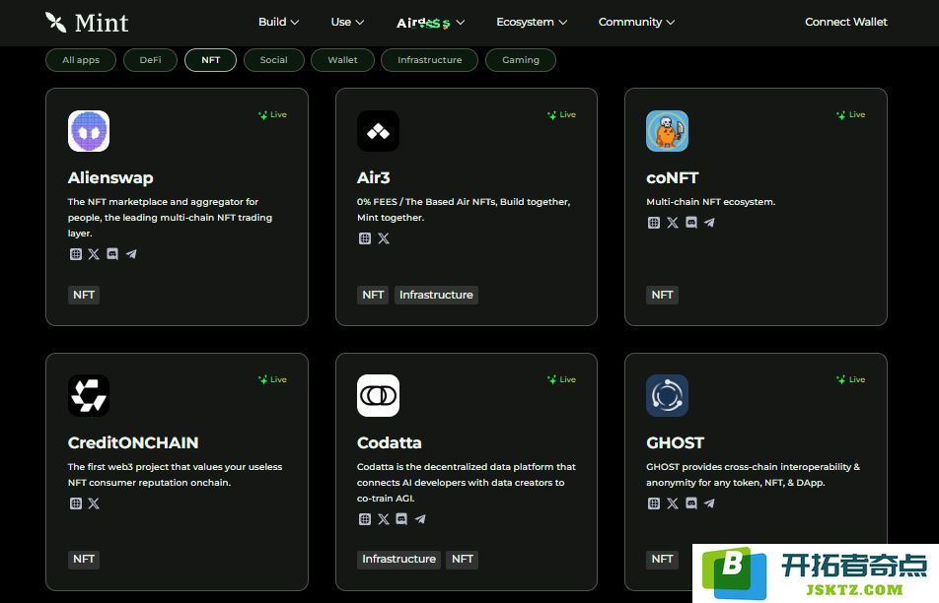Image resolution: width=939 pixels, height=603 pixels.
Task: Open the GHOST title link
Action: 675,442
